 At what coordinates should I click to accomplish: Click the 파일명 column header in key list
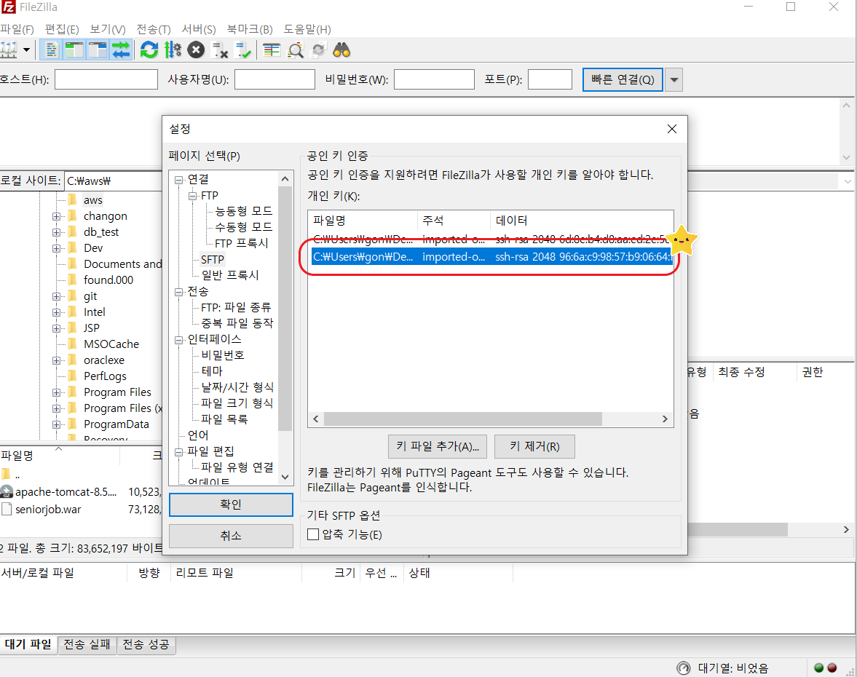pyautogui.click(x=363, y=220)
